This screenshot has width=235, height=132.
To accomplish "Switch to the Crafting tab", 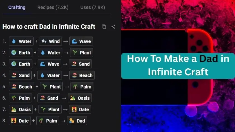I will (17, 7).
